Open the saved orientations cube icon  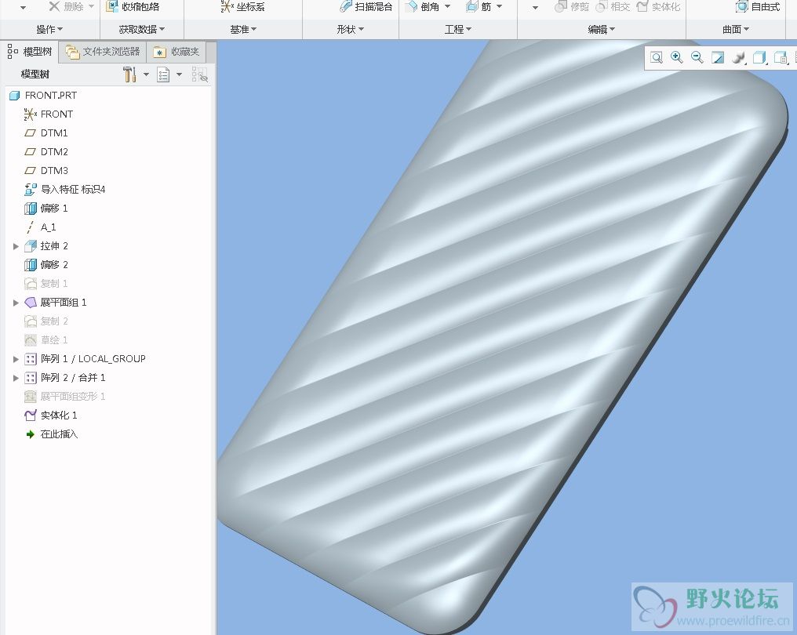(x=759, y=57)
